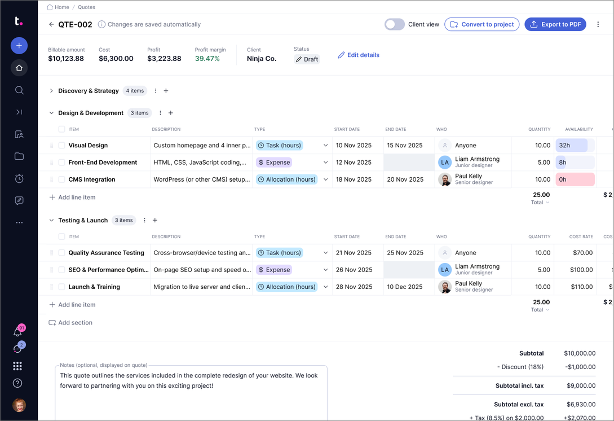Select the Launch & Training row checkbox
This screenshot has width=614, height=421.
click(61, 287)
